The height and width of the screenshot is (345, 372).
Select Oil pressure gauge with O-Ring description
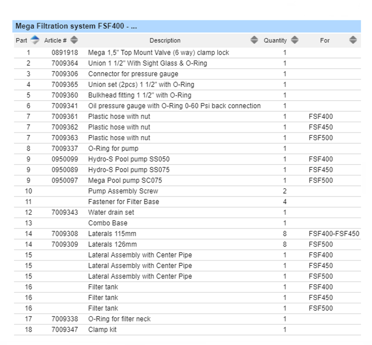pyautogui.click(x=175, y=106)
